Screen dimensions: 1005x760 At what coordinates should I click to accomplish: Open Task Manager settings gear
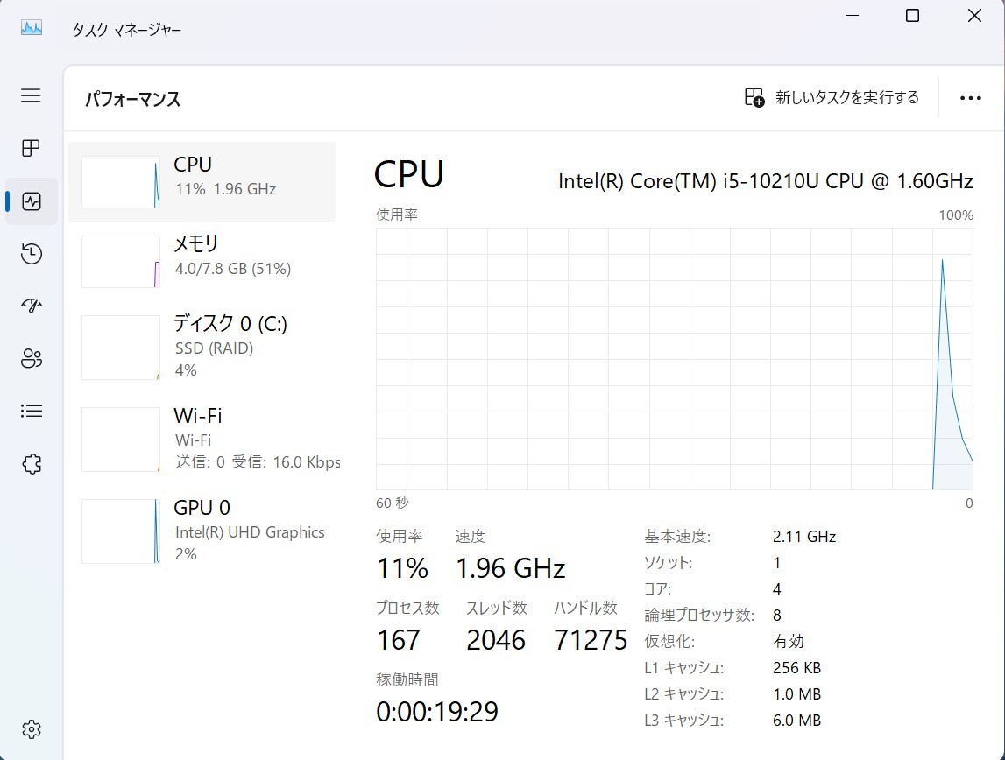click(31, 728)
